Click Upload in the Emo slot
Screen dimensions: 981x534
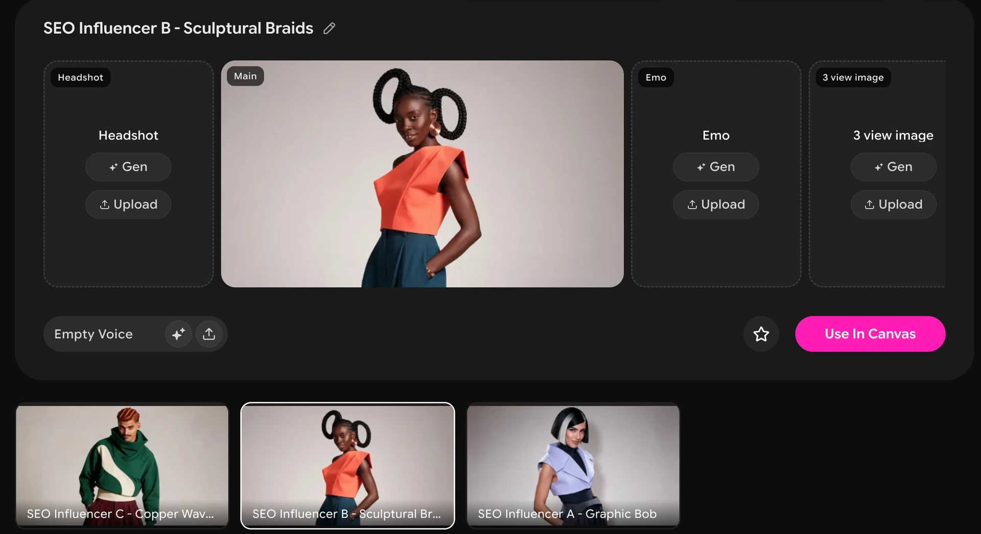click(716, 204)
